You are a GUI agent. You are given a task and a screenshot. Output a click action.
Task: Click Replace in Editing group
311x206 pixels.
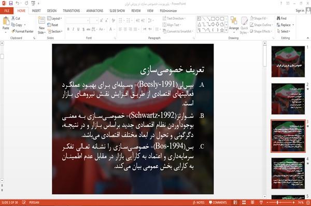pos(286,25)
